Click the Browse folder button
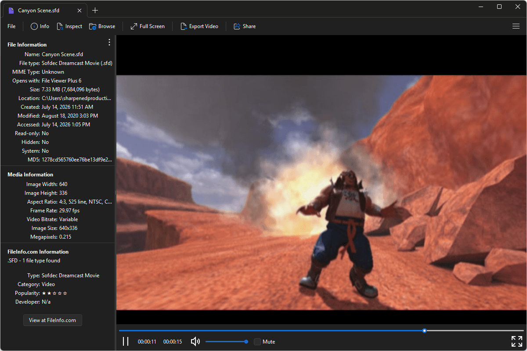This screenshot has height=351, width=527. [102, 26]
